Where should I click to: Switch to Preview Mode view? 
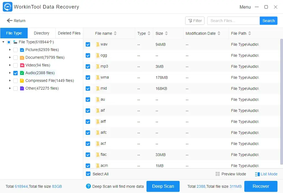(x=231, y=174)
